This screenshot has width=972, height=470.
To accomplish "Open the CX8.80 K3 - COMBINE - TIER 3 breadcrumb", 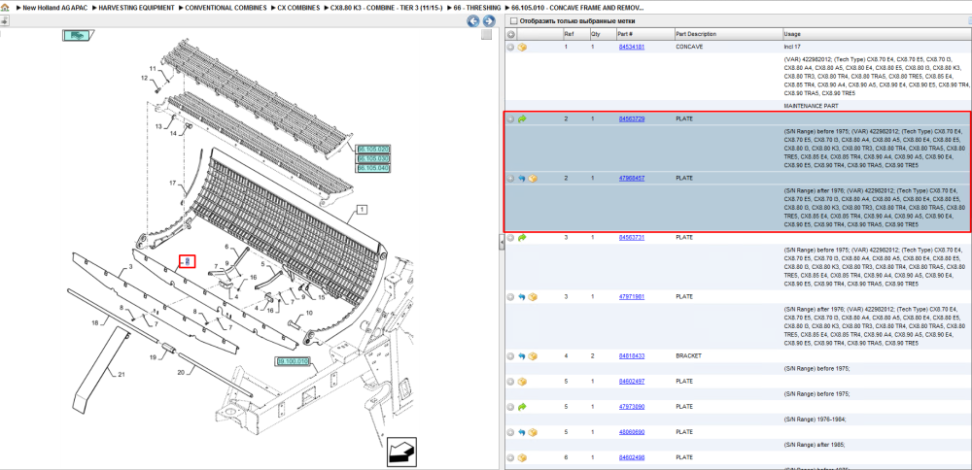I will point(386,8).
